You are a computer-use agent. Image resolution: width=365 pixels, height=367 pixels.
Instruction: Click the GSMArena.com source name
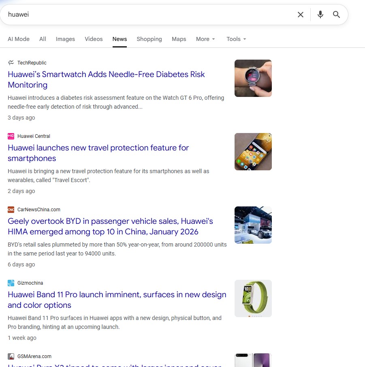pyautogui.click(x=34, y=356)
